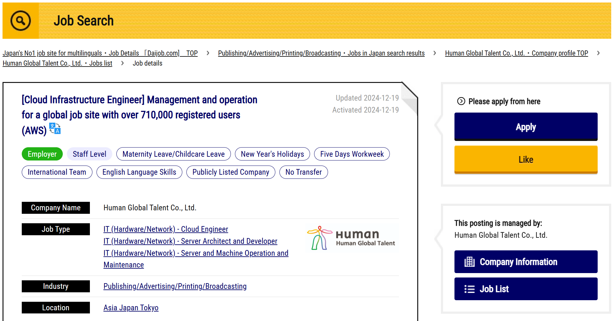The image size is (615, 321).
Task: Open IT Cloud Engineer job type link
Action: point(166,229)
